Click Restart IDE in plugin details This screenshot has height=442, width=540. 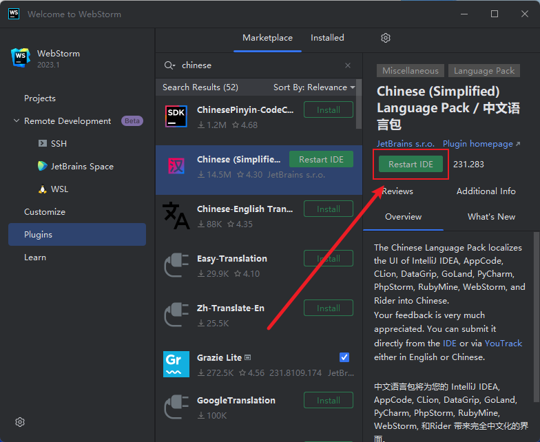click(411, 164)
